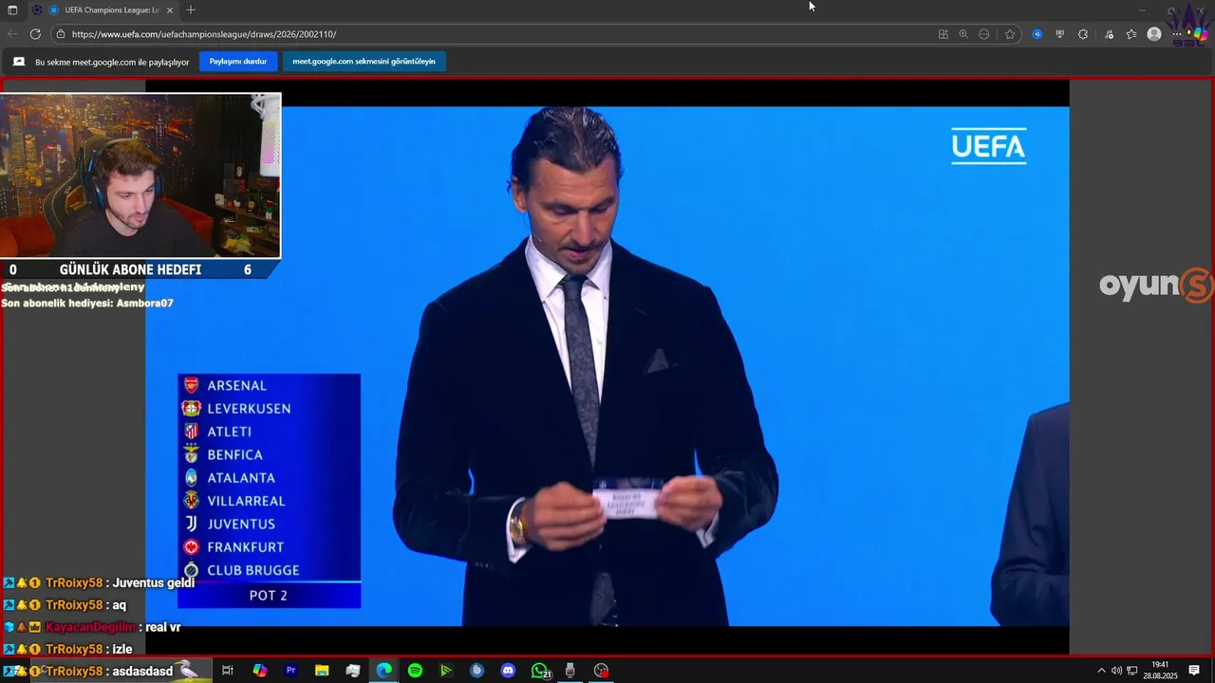The height and width of the screenshot is (683, 1215).
Task: View site information lock icon
Action: point(61,34)
